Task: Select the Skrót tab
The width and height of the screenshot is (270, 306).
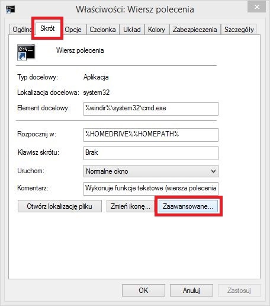Action: 47,28
